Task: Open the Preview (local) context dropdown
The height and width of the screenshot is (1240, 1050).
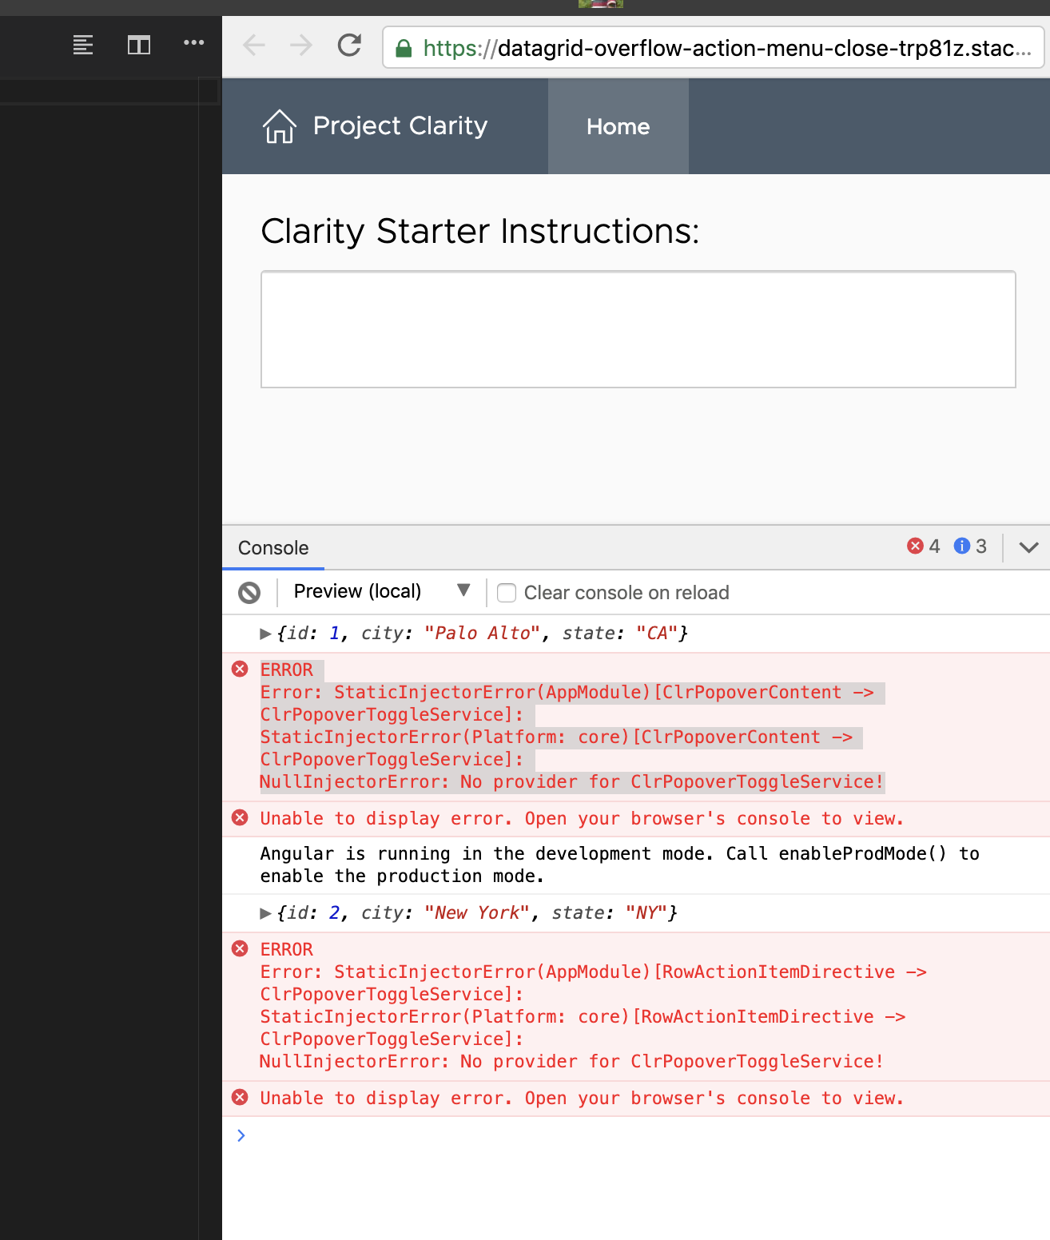Action: click(x=382, y=591)
